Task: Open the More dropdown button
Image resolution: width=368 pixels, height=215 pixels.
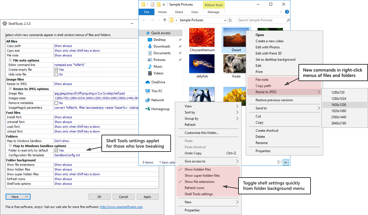Action: [18, 197]
